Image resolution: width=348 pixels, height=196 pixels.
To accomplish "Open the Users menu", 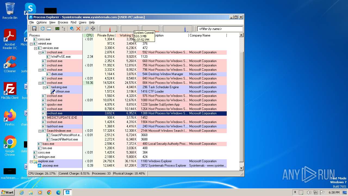I will click(x=83, y=22).
